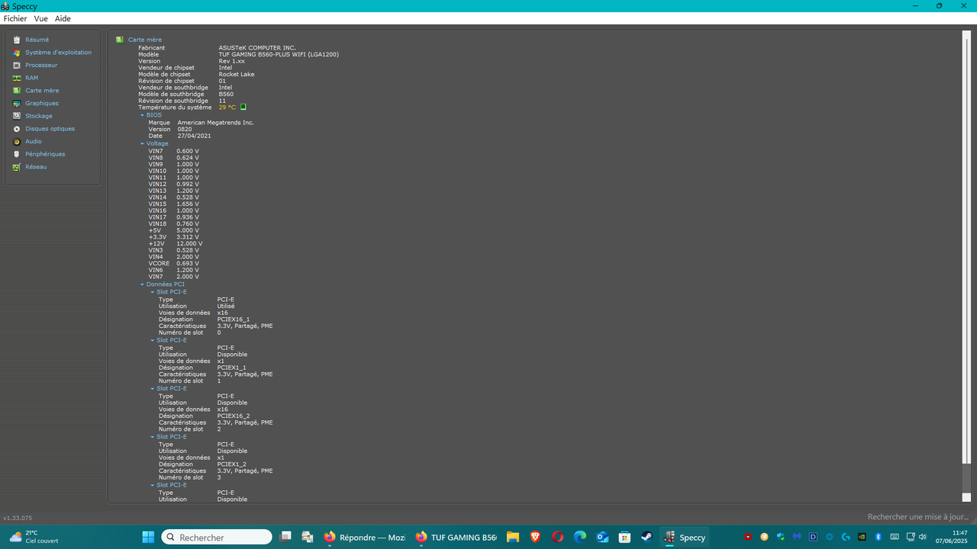Viewport: 977px width, 549px height.
Task: Select the Stockage drive icon
Action: coord(17,116)
